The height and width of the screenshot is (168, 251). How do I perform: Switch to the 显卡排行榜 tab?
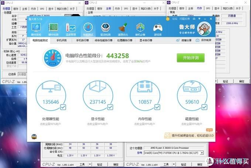coord(146,40)
